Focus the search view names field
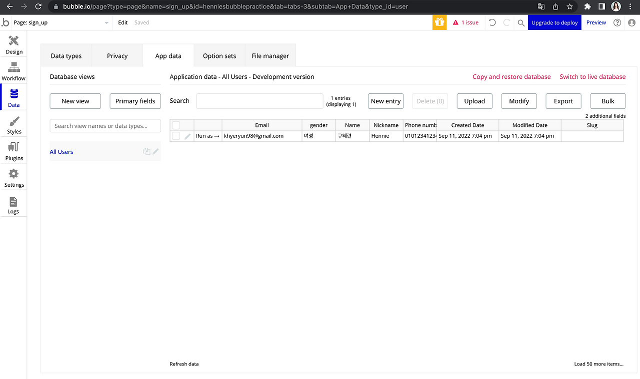 point(105,126)
